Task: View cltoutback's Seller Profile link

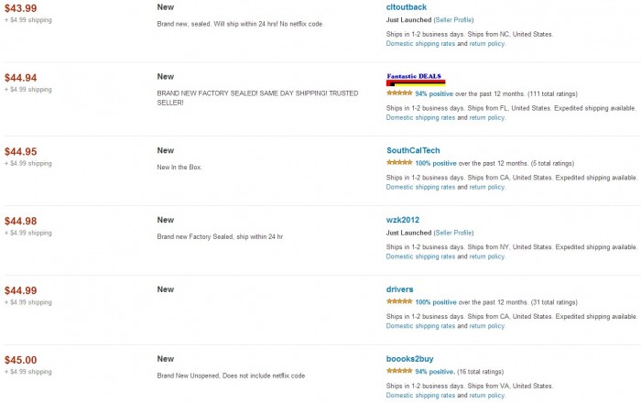Action: (x=453, y=20)
